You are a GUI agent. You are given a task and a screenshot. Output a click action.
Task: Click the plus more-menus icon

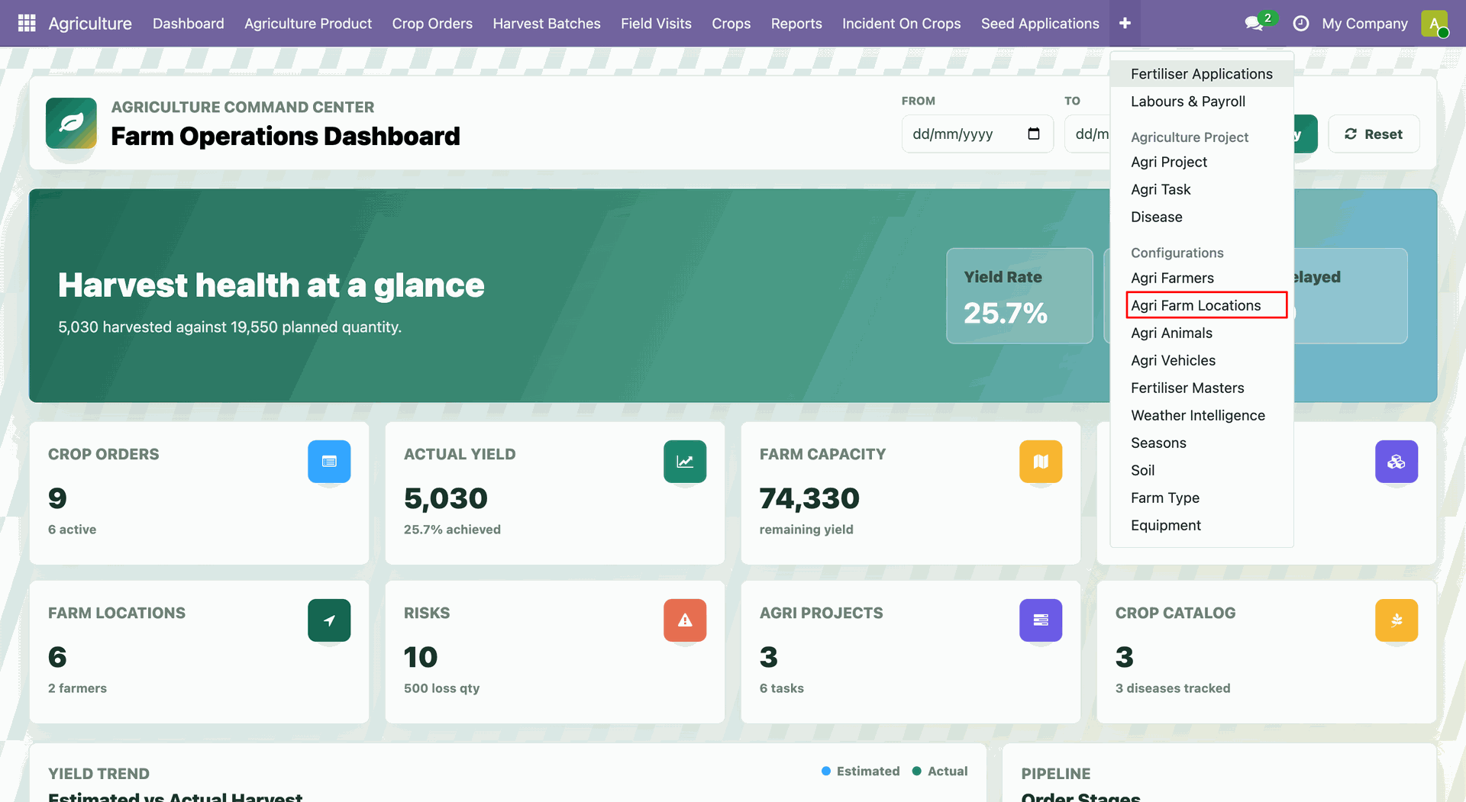coord(1125,23)
